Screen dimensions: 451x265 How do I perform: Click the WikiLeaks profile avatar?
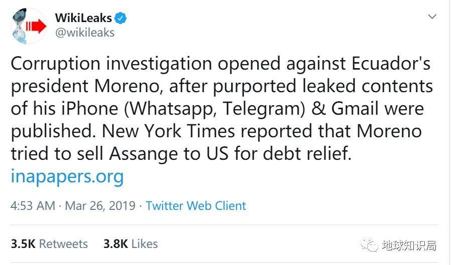click(29, 26)
